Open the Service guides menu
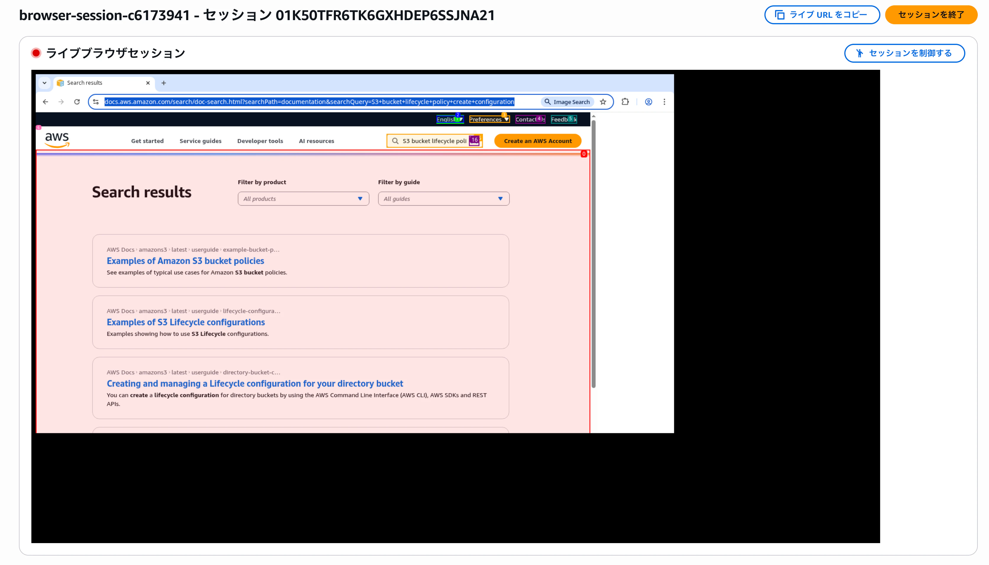The image size is (989, 565). coord(200,141)
